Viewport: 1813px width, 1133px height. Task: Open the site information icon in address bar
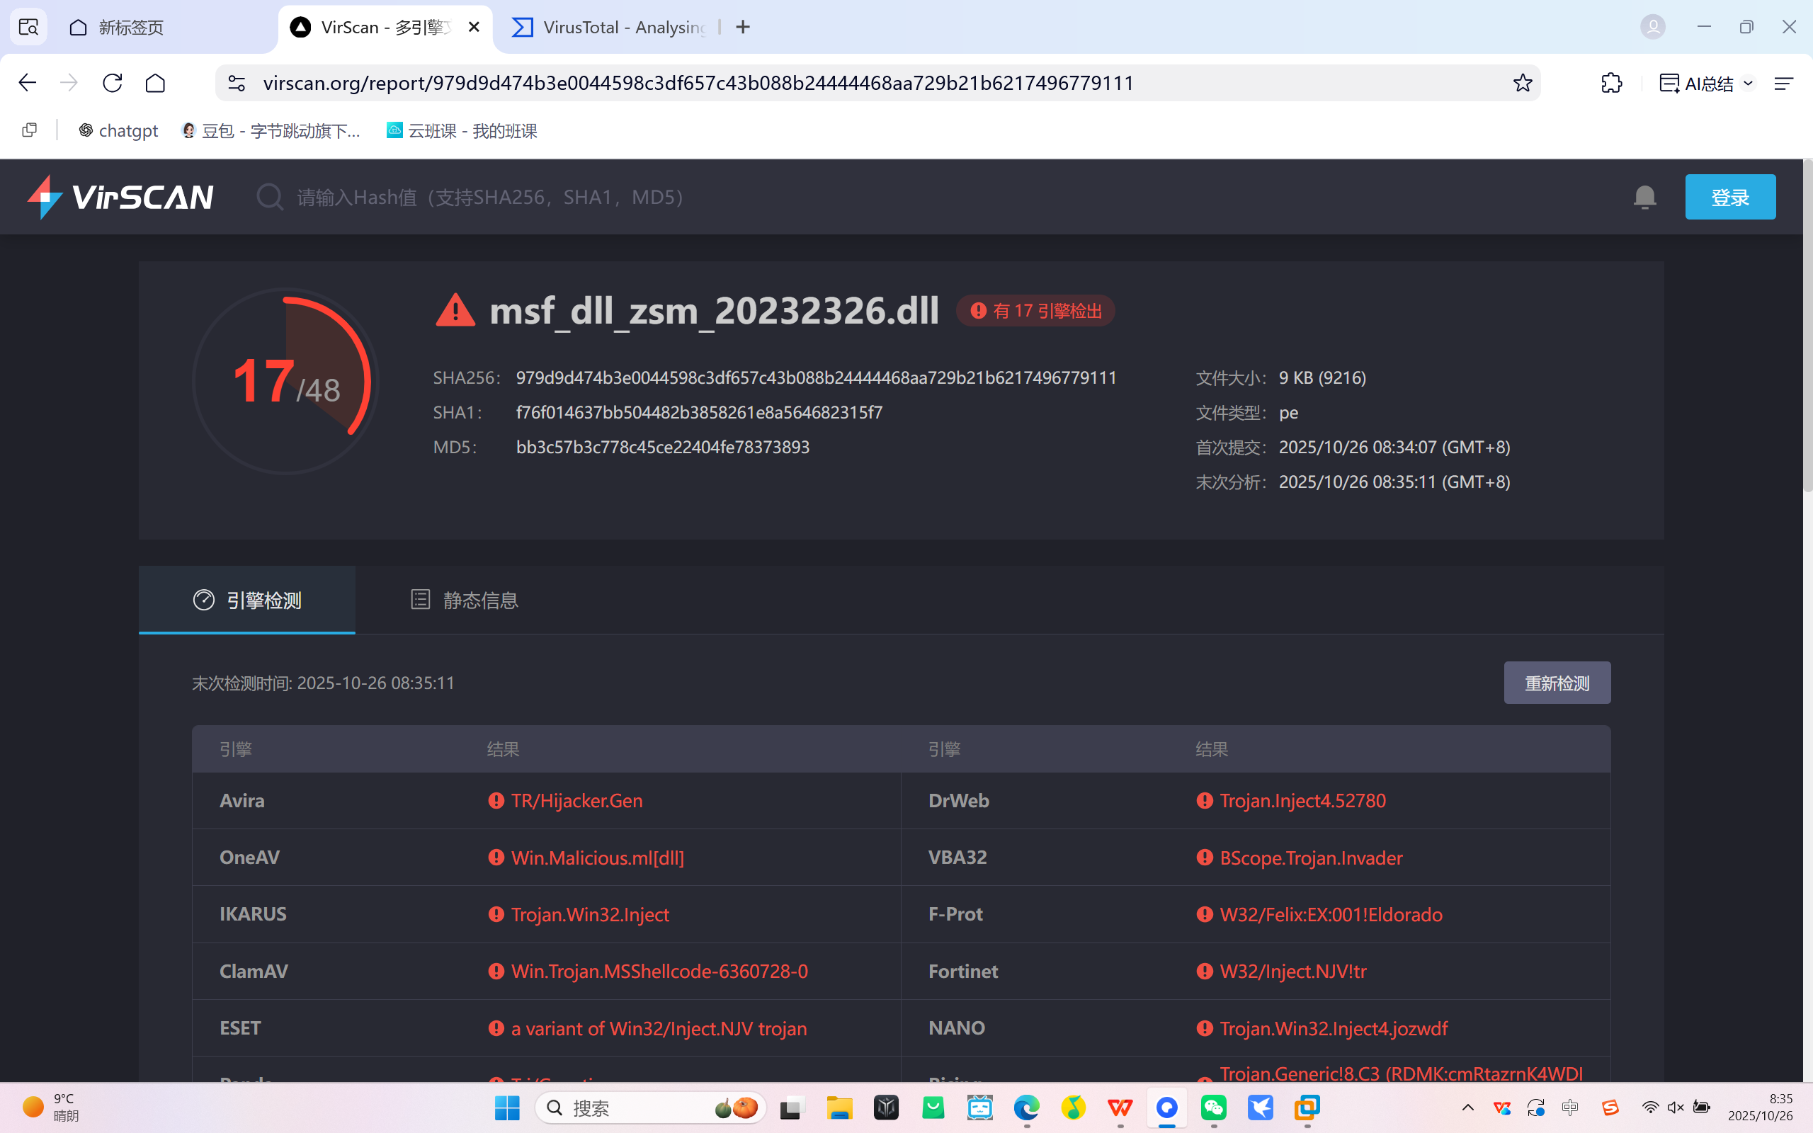237,82
